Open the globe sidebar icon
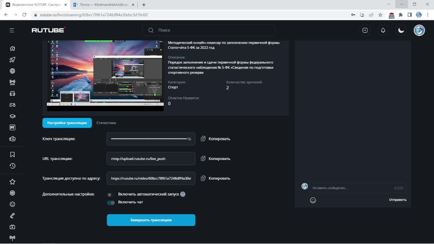434x244 pixels. coord(13,71)
